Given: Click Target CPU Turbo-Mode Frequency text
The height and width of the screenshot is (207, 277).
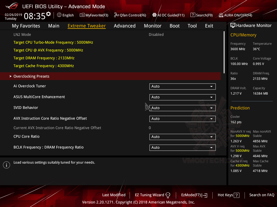Looking at the screenshot, I should coord(53,42).
